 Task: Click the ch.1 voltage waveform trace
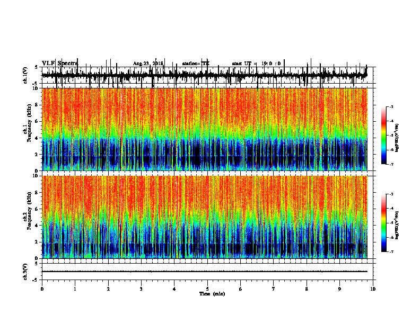(x=204, y=75)
